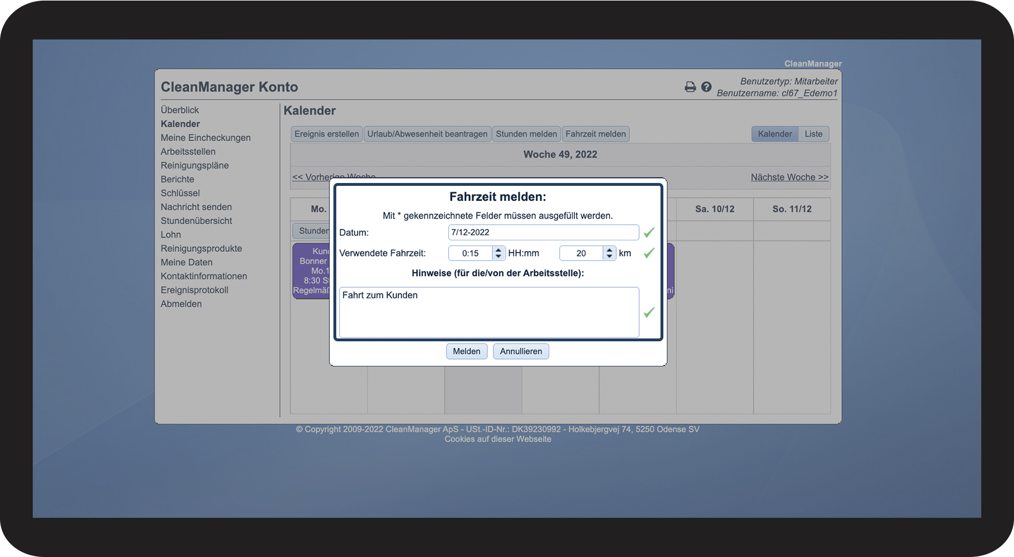Increase travel time with up arrow
This screenshot has width=1014, height=557.
click(498, 250)
